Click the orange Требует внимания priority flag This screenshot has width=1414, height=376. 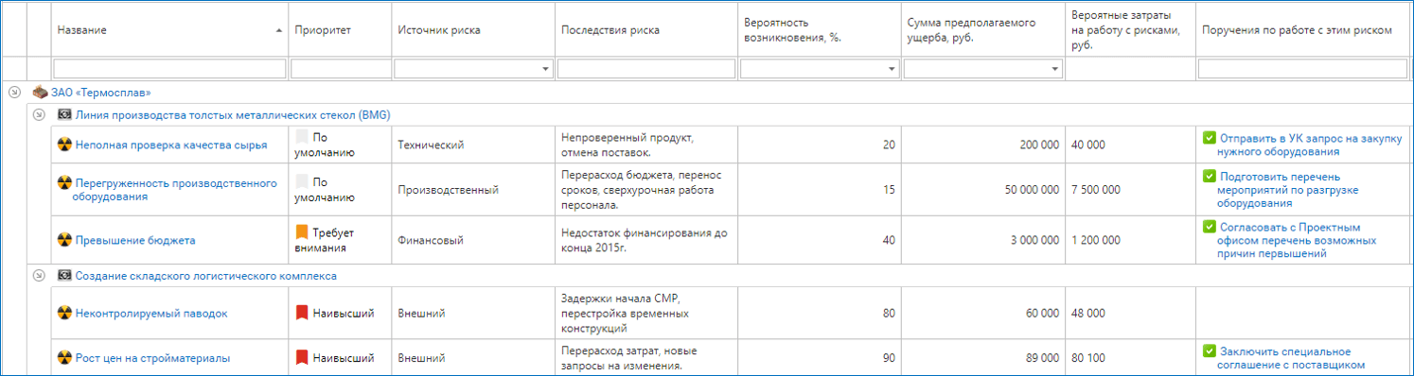[302, 231]
